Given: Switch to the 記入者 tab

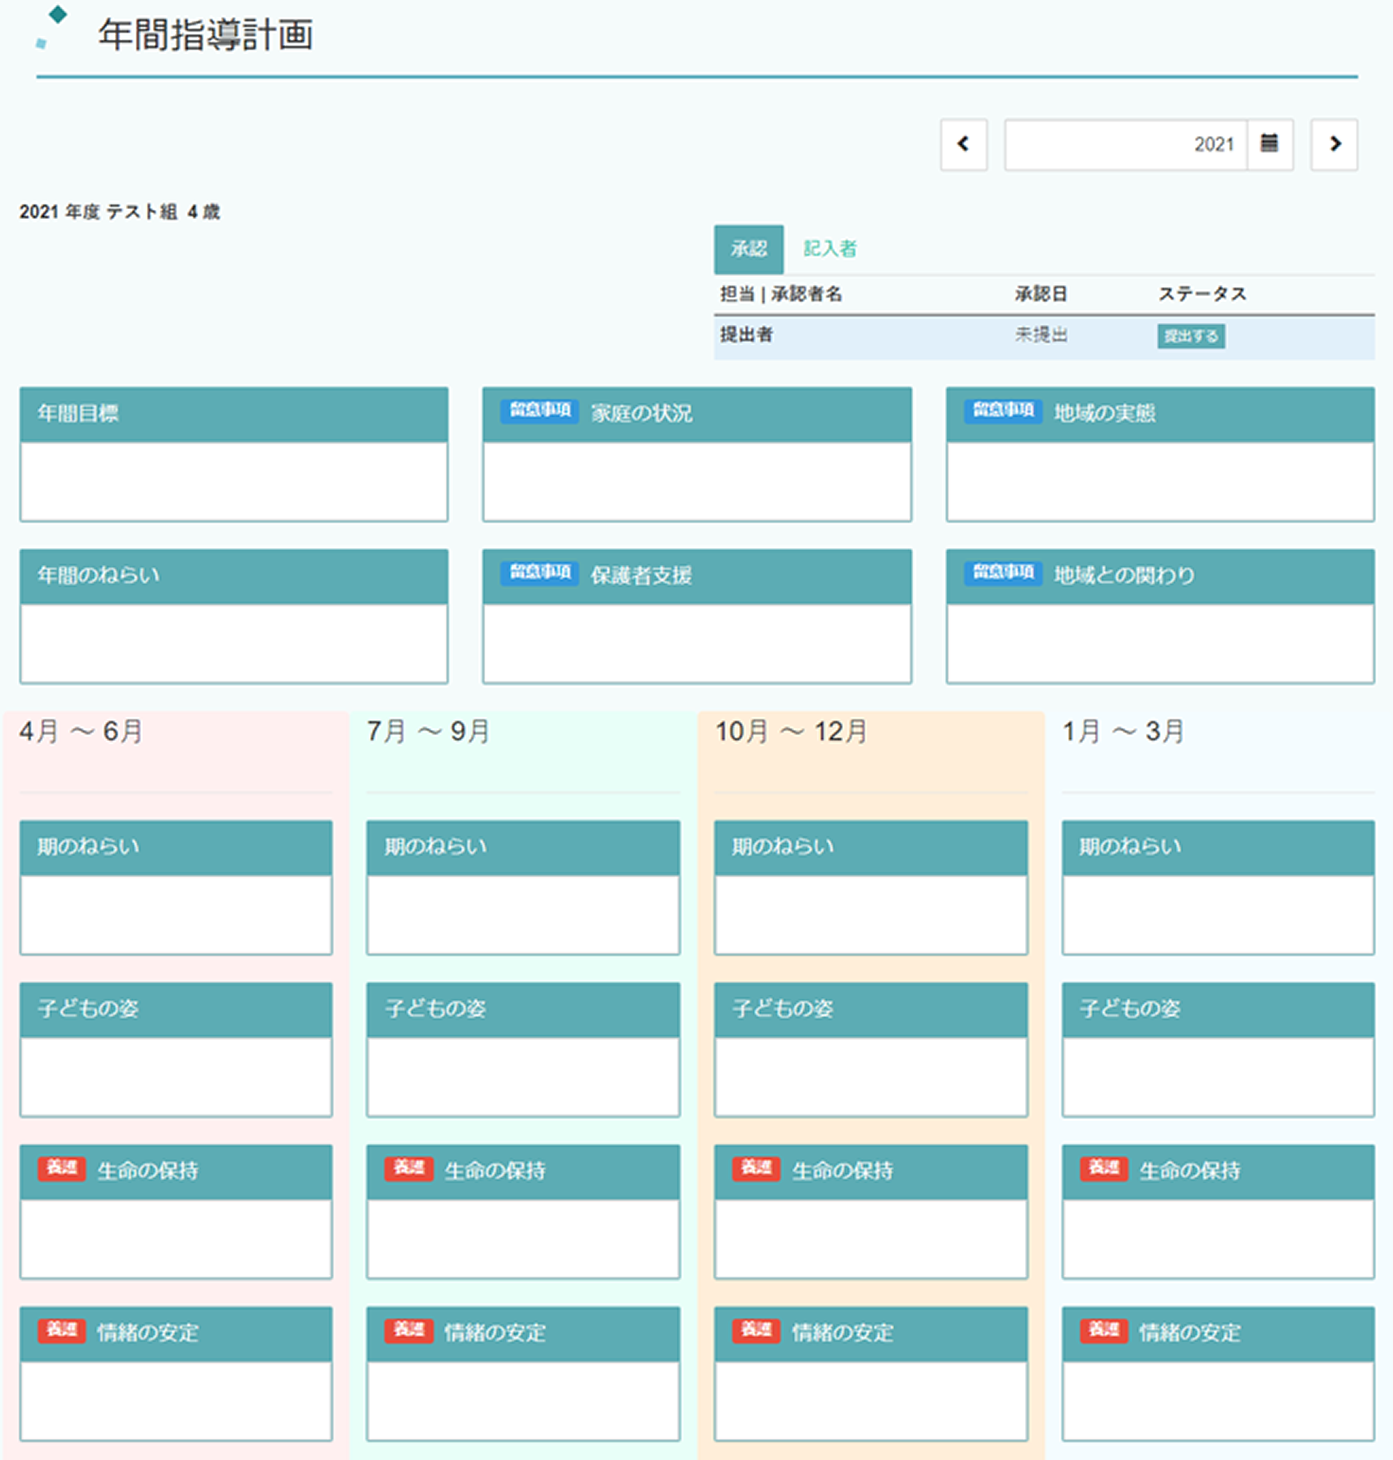Looking at the screenshot, I should click(x=830, y=249).
